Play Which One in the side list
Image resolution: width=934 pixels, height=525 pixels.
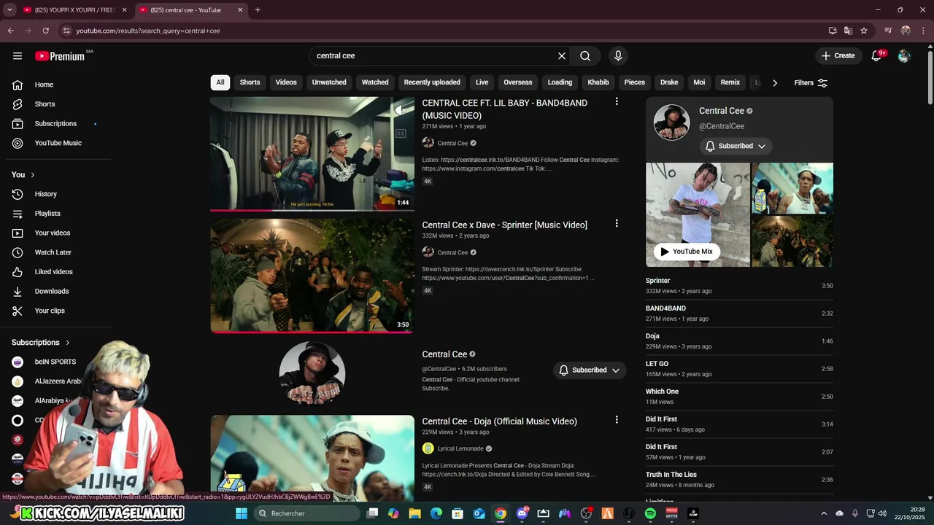739,397
